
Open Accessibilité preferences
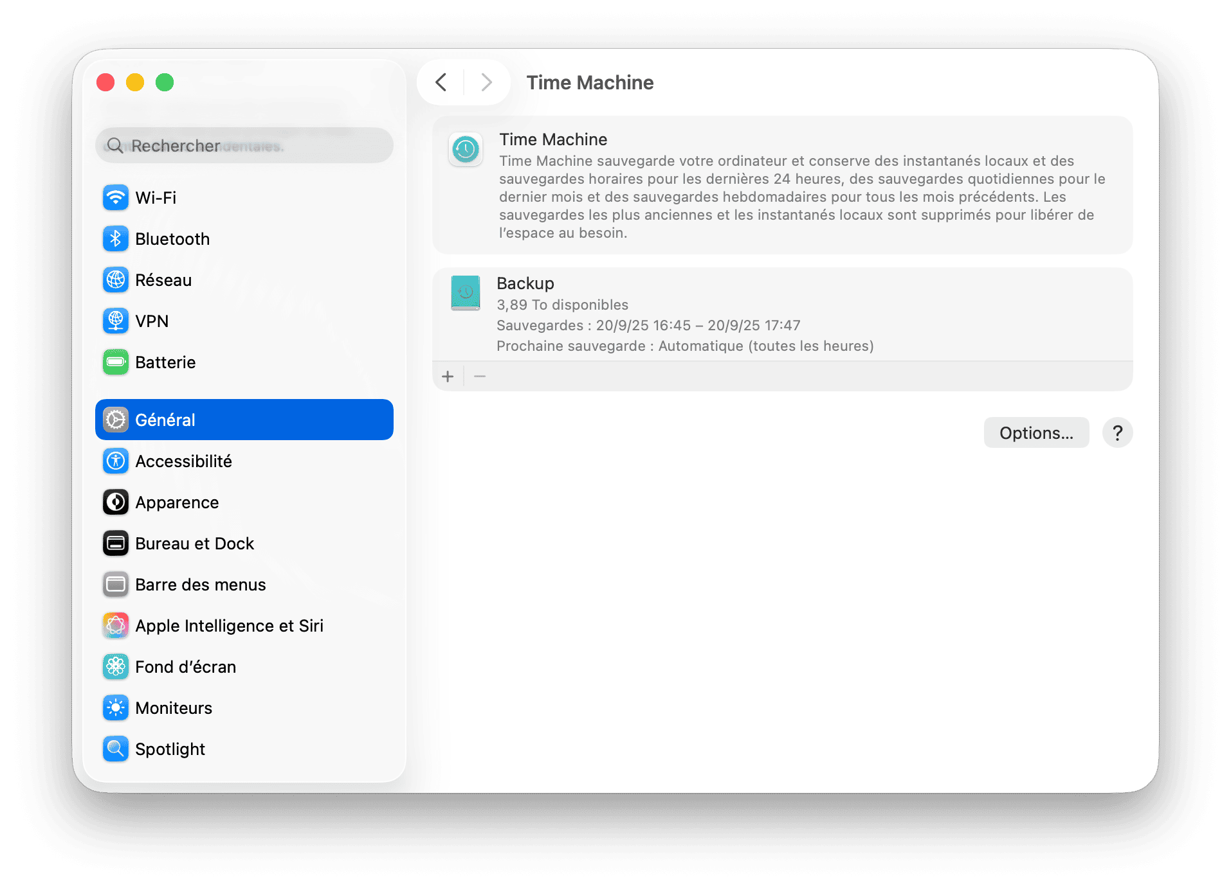(x=183, y=461)
